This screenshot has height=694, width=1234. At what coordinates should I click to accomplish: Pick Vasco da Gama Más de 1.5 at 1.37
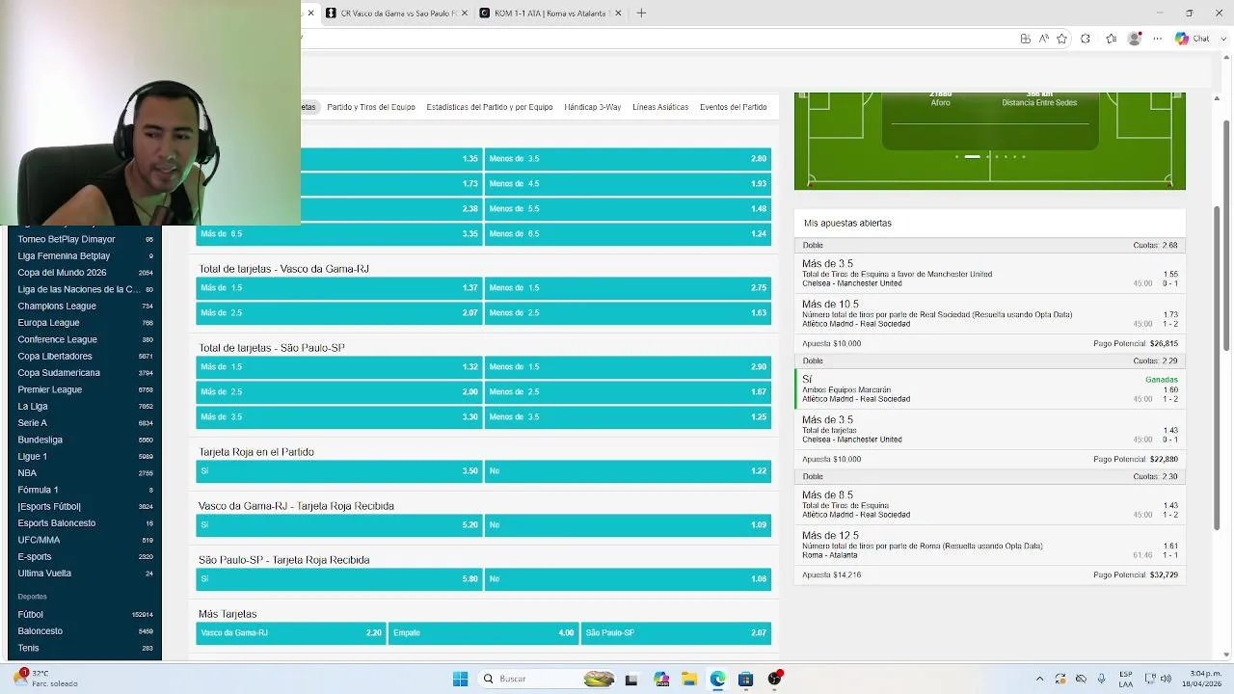tap(338, 287)
